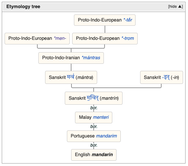This screenshot has height=166, width=188.
Task: Click Proto-Indo-Iranian language label
Action: [61, 58]
